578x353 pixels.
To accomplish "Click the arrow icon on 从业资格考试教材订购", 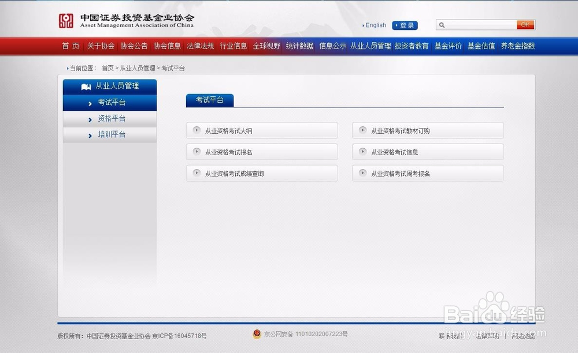I will point(362,130).
